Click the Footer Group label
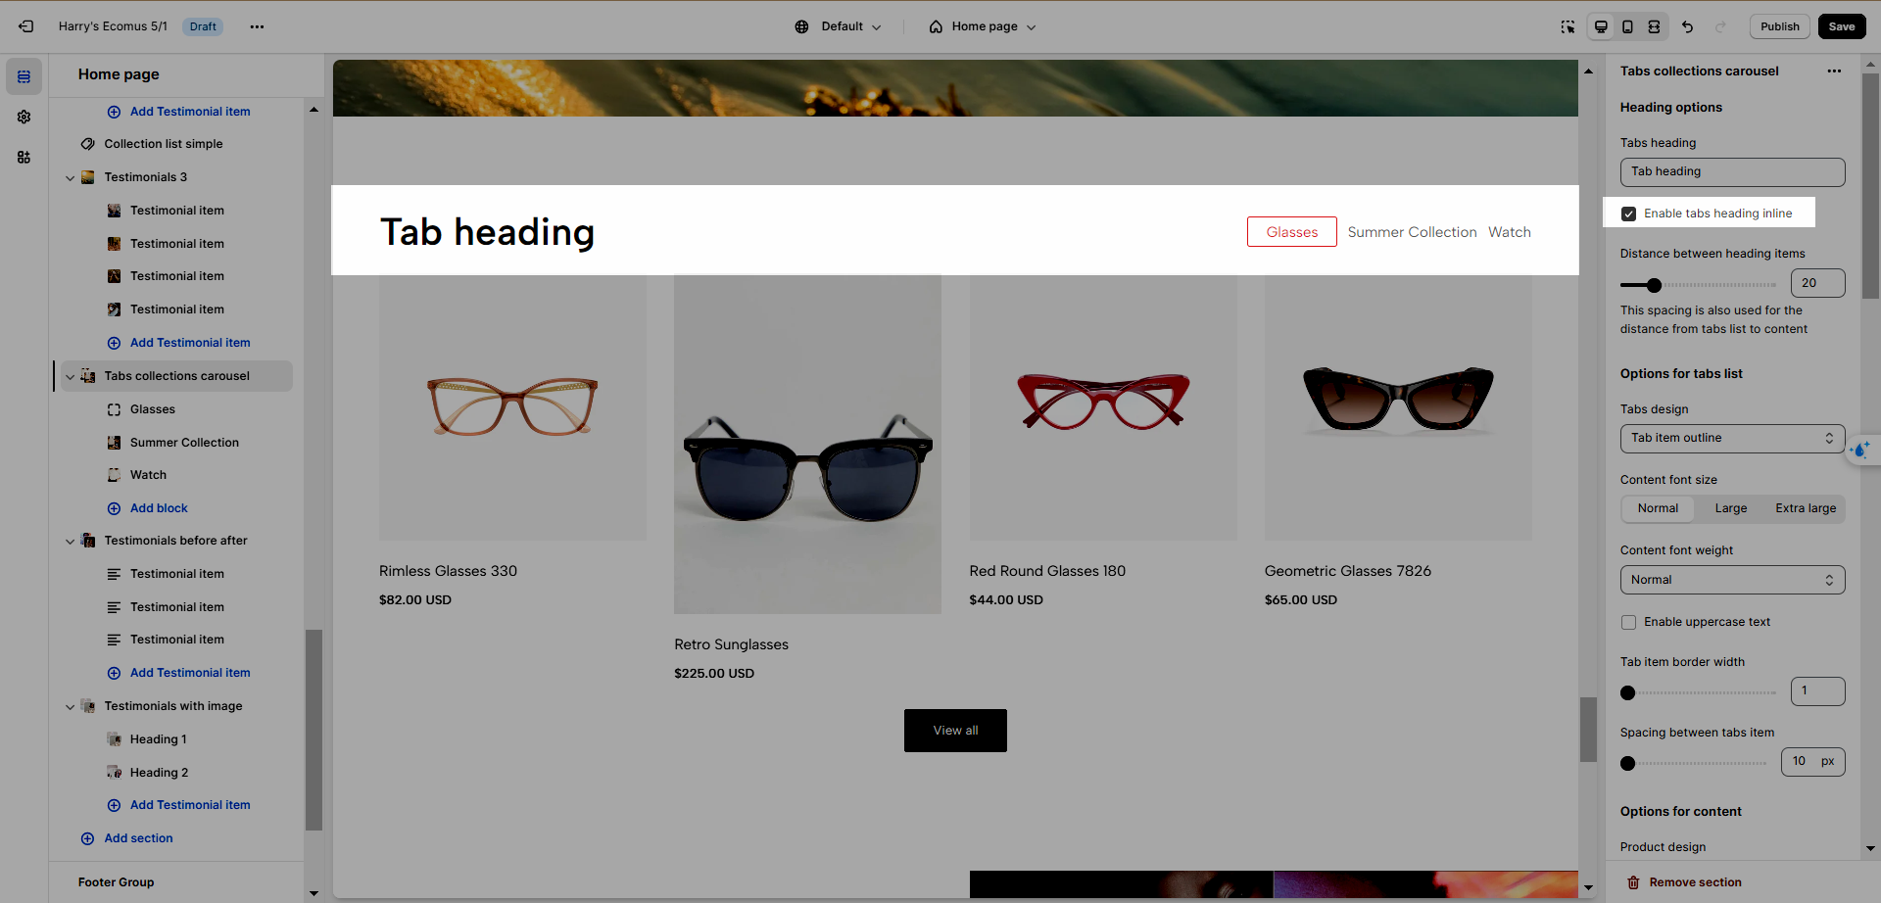Image resolution: width=1881 pixels, height=903 pixels. point(116,882)
